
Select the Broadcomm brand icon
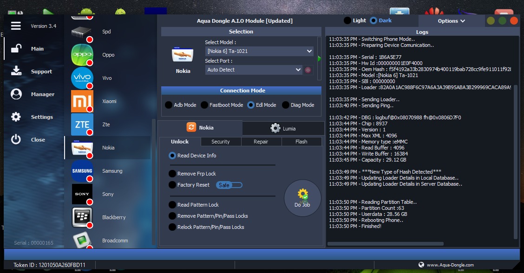[x=82, y=240]
